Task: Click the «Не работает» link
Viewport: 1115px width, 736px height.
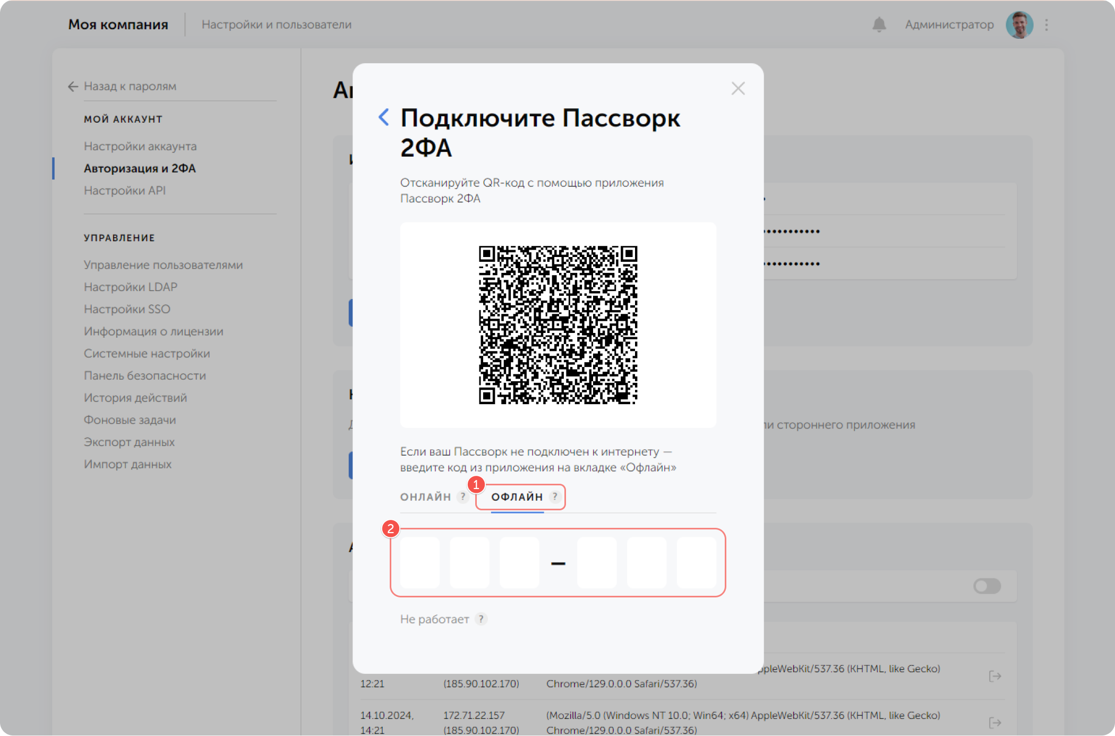Action: tap(435, 619)
